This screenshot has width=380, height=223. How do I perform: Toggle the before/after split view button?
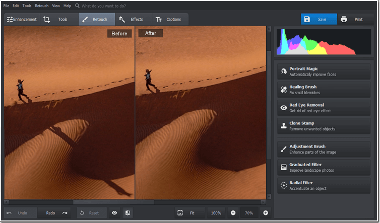[128, 213]
